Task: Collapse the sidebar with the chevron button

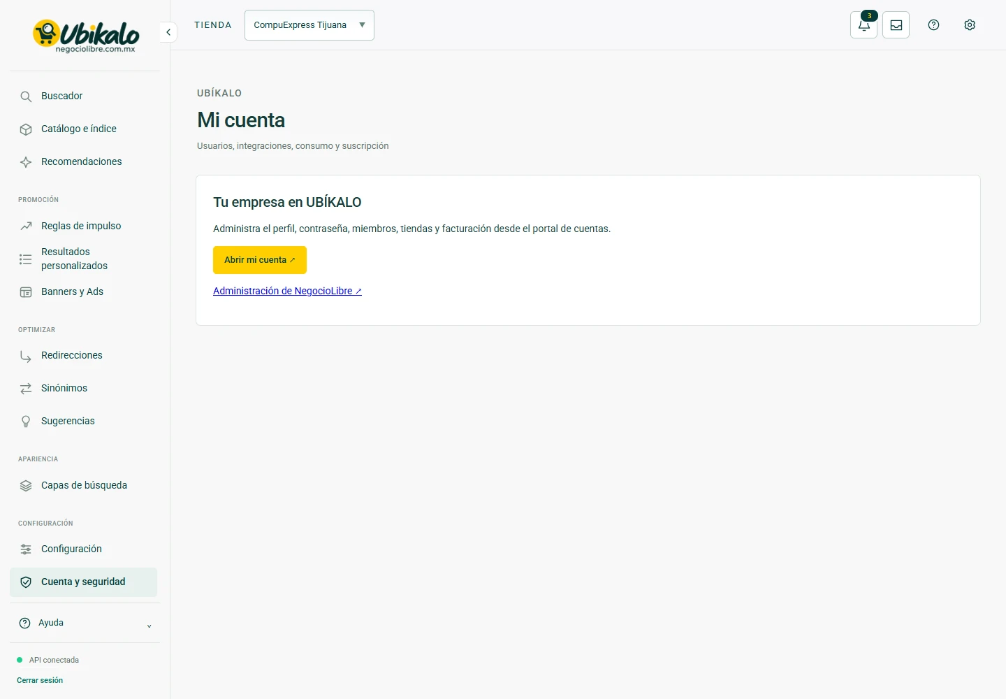Action: tap(168, 32)
